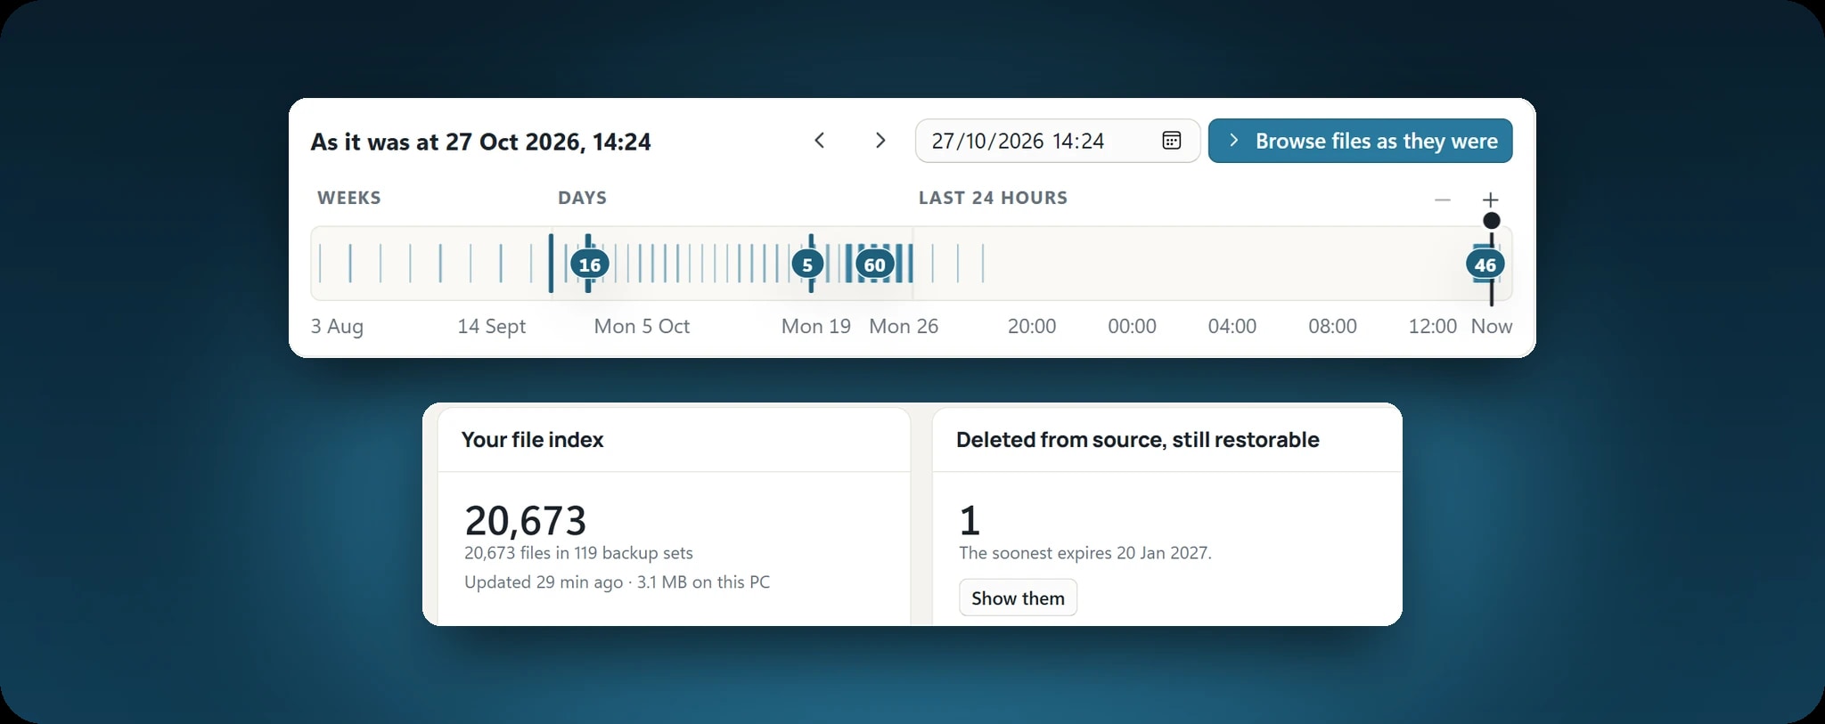Viewport: 1825px width, 724px height.
Task: Click the heading As it was at 27 Oct 2026
Action: coord(480,142)
